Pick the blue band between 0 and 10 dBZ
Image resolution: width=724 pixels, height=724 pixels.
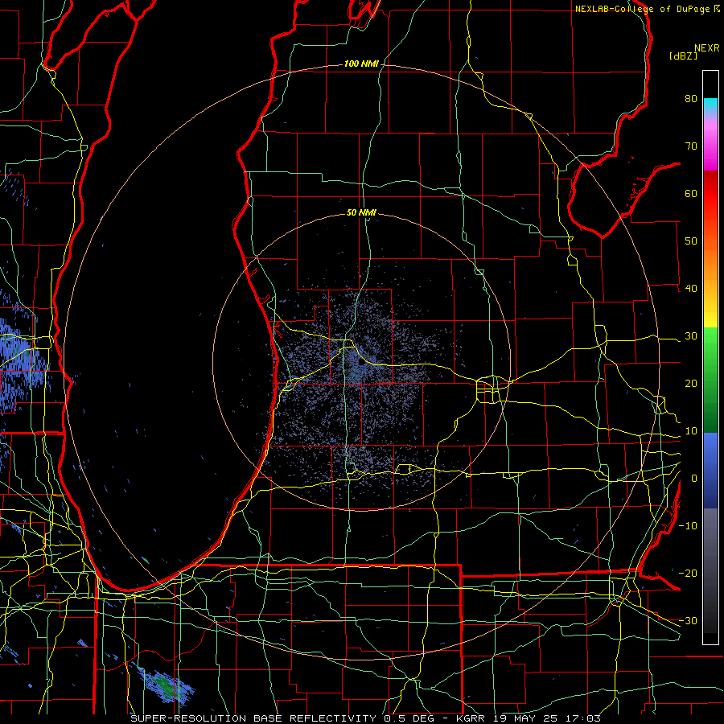[x=710, y=455]
